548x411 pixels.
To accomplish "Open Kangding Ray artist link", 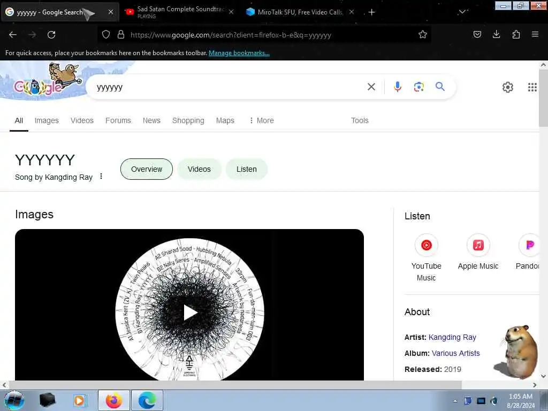I will click(452, 337).
